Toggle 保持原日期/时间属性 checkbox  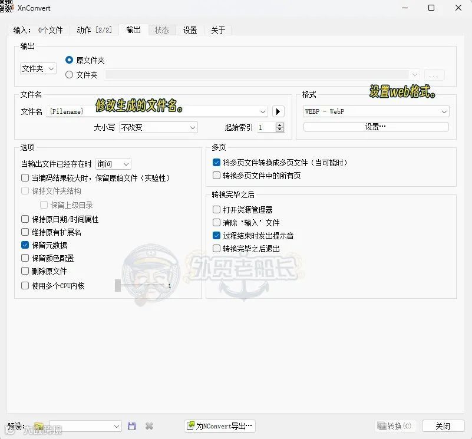pyautogui.click(x=25, y=219)
